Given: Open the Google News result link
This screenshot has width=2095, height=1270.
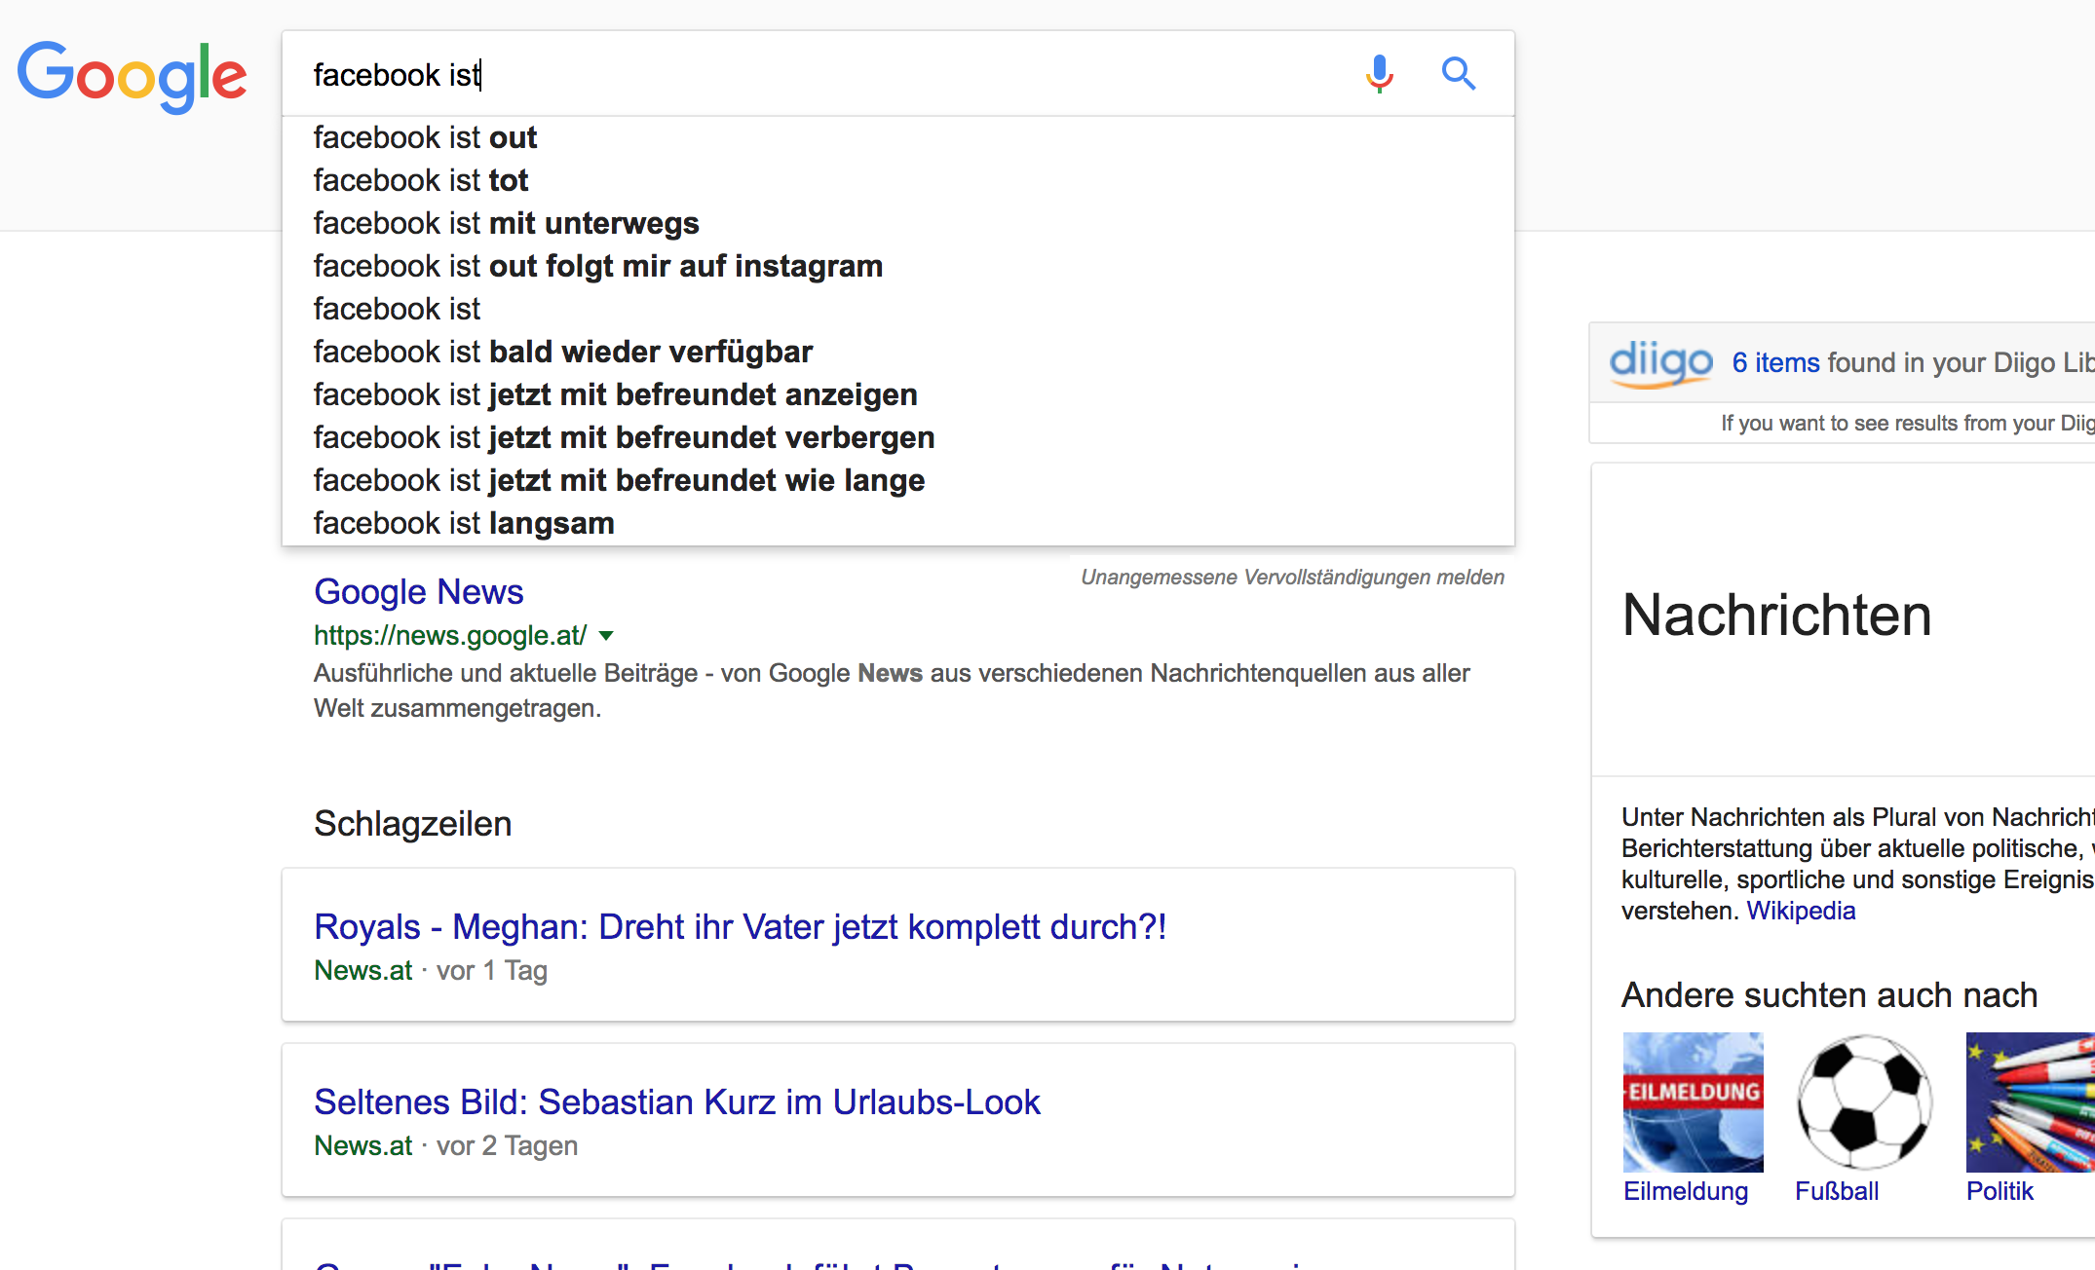Looking at the screenshot, I should [x=418, y=591].
